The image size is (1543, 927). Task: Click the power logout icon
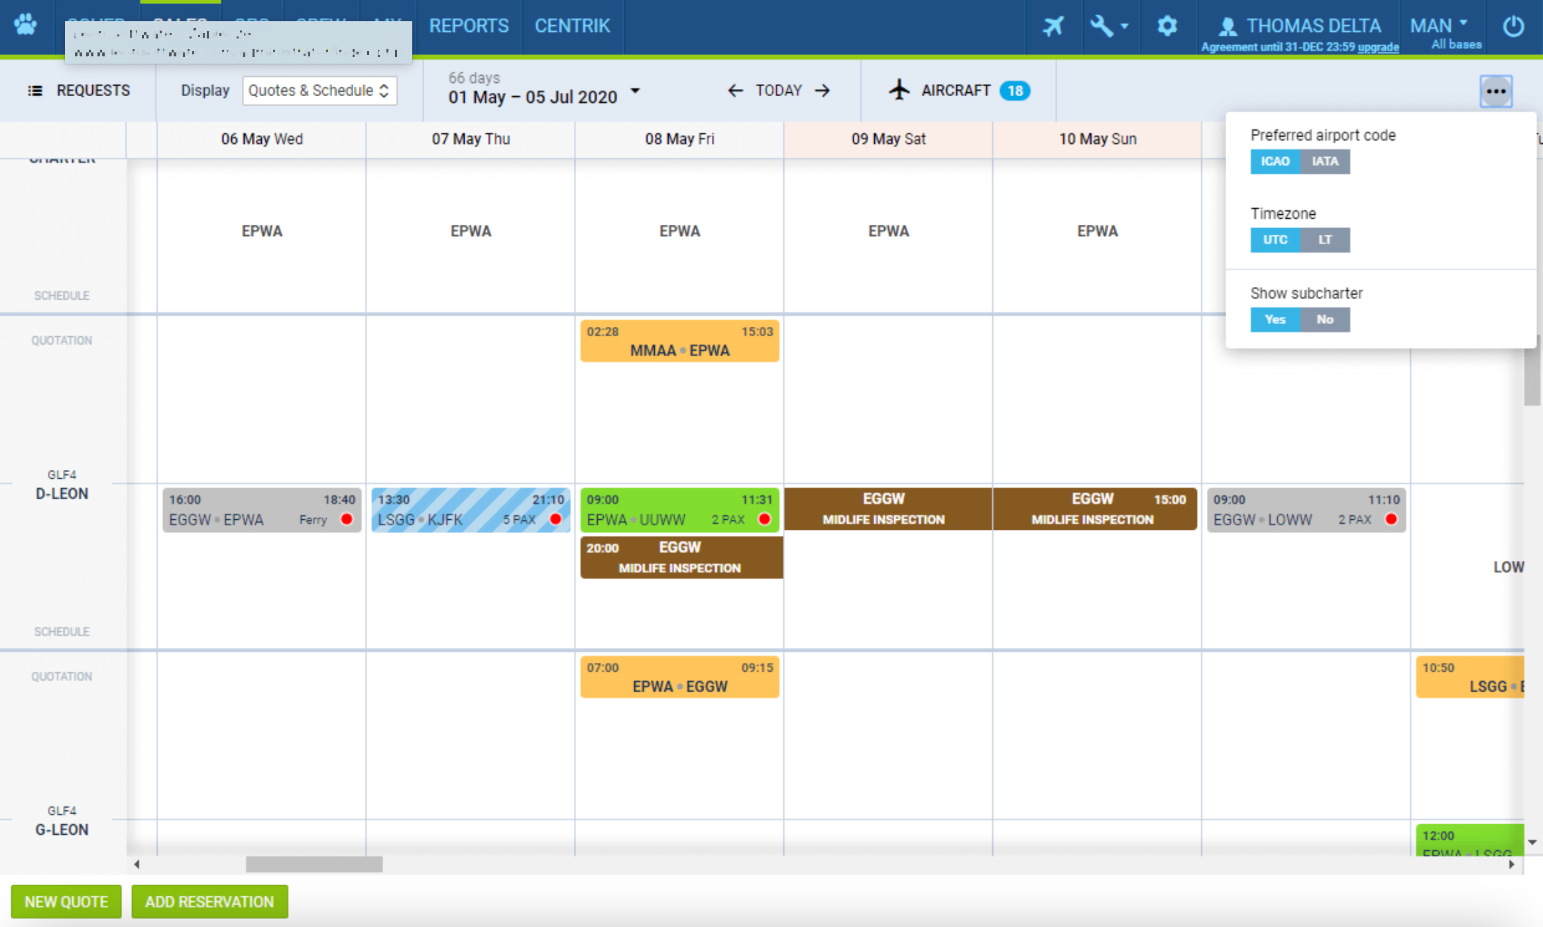pyautogui.click(x=1513, y=27)
